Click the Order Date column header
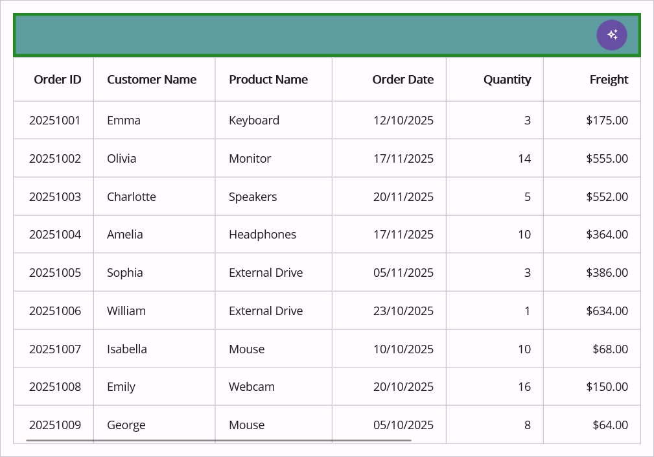The height and width of the screenshot is (457, 654). 403,80
